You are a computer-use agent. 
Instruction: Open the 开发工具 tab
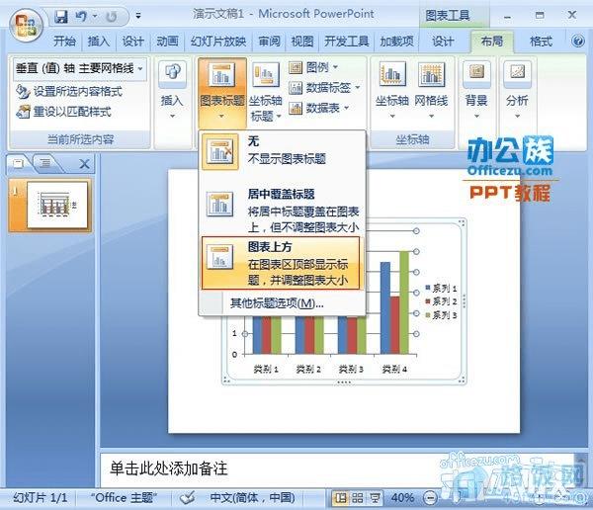347,41
